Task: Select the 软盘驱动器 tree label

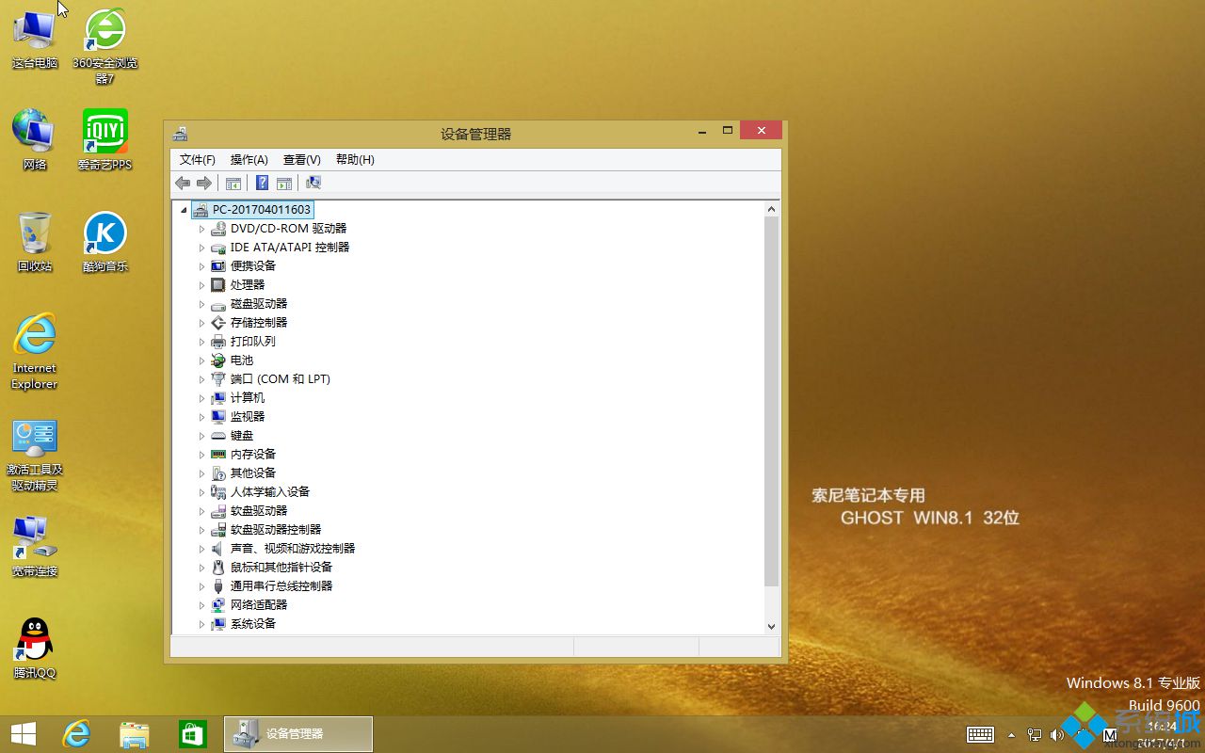Action: (x=259, y=510)
